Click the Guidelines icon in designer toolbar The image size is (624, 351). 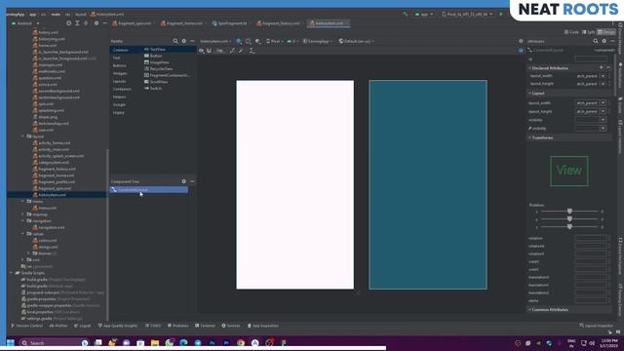click(252, 51)
